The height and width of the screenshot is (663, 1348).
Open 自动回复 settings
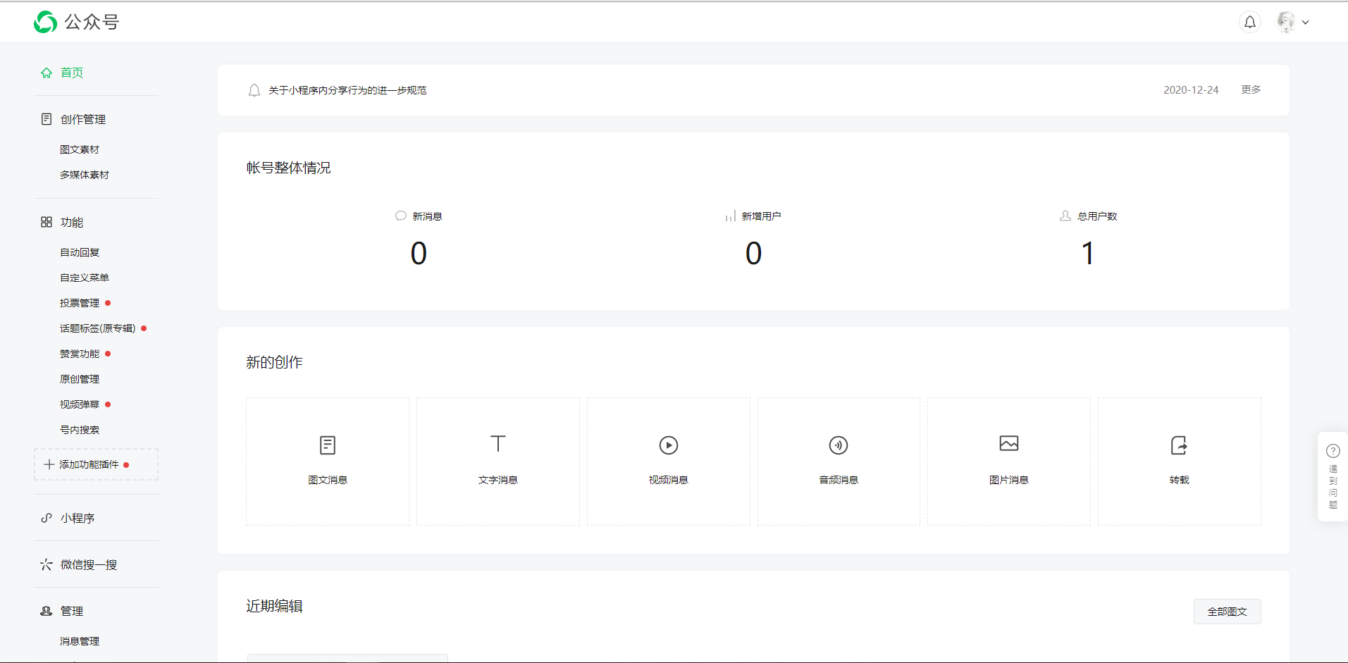80,252
